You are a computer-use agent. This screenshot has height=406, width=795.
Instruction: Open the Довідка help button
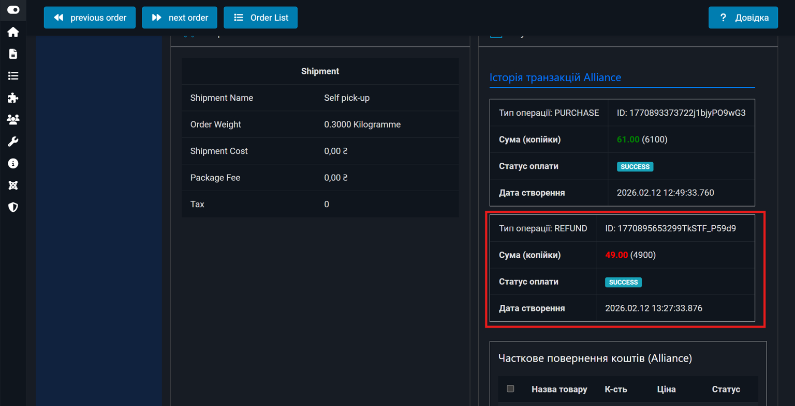(x=743, y=18)
